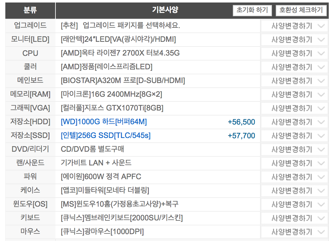This screenshot has width=329, height=241.
Task: Open 사양변경하기 dropdown for 저장소[HDD] row
Action: pos(294,122)
